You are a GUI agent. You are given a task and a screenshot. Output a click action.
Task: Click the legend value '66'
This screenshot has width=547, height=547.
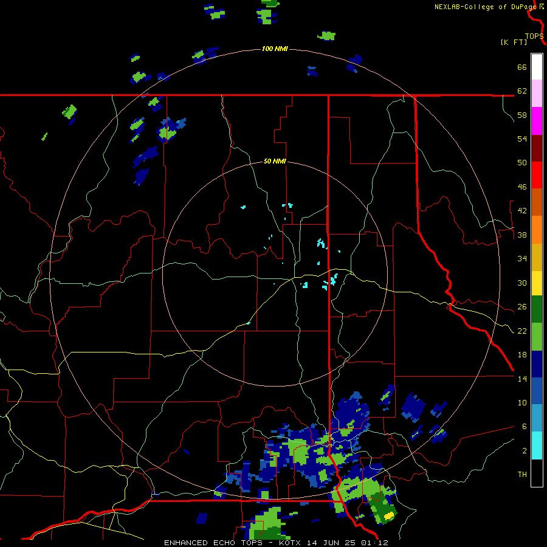[x=522, y=67]
